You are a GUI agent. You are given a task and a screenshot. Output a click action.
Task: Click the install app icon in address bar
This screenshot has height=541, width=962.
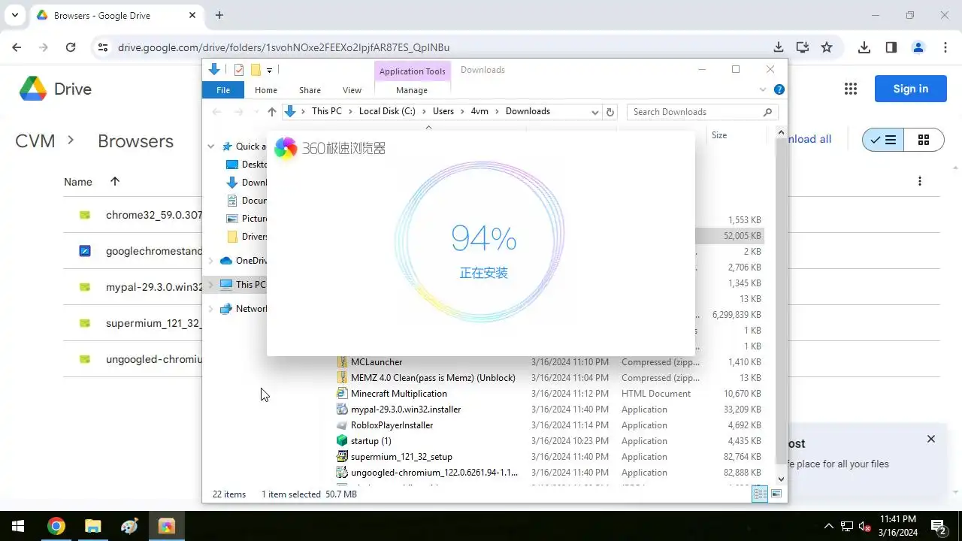pos(802,47)
